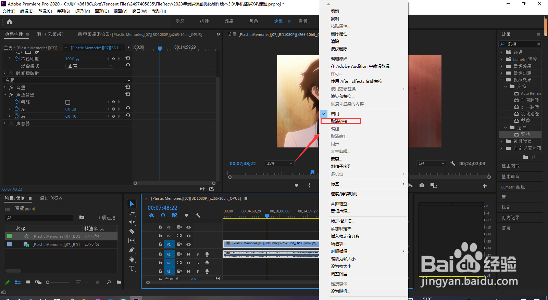Toggle linked selection in timeline

[x=175, y=215]
